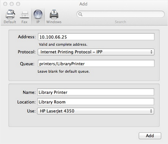
Task: Minimize the Add window
Action: click(12, 4)
